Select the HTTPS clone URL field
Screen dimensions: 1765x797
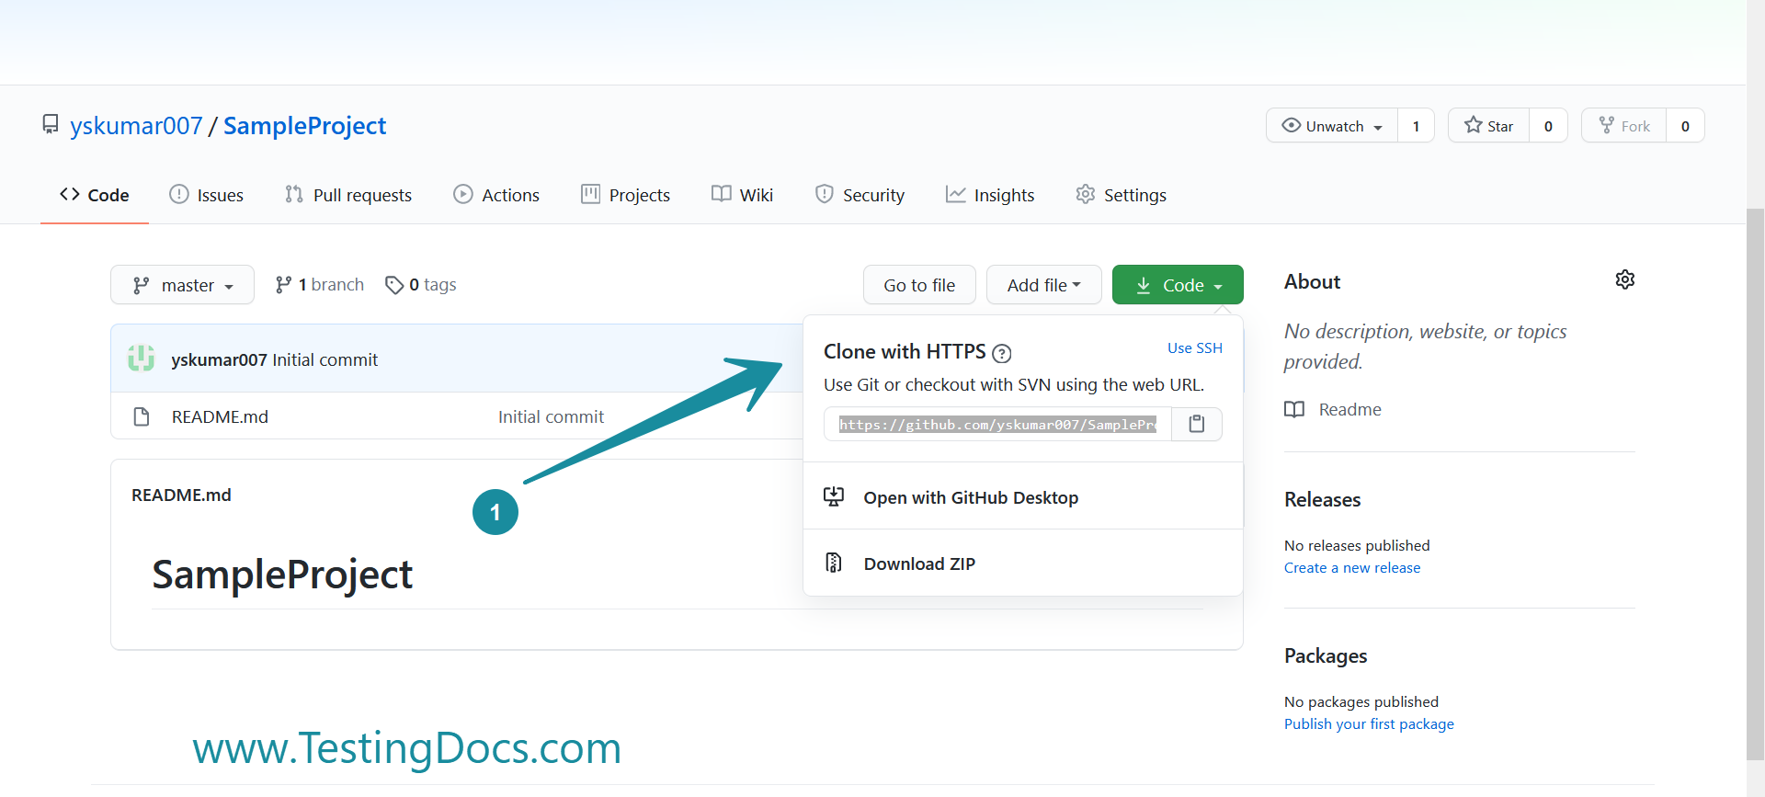pos(997,424)
